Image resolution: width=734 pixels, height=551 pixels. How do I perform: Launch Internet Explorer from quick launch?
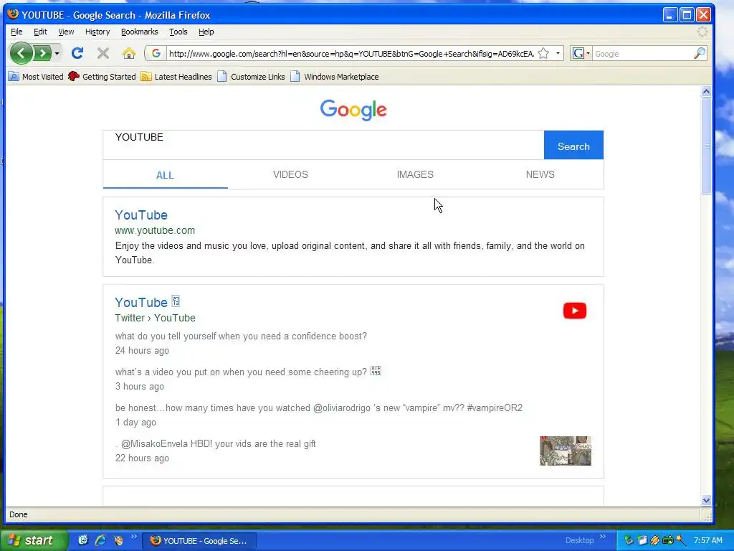[x=100, y=540]
